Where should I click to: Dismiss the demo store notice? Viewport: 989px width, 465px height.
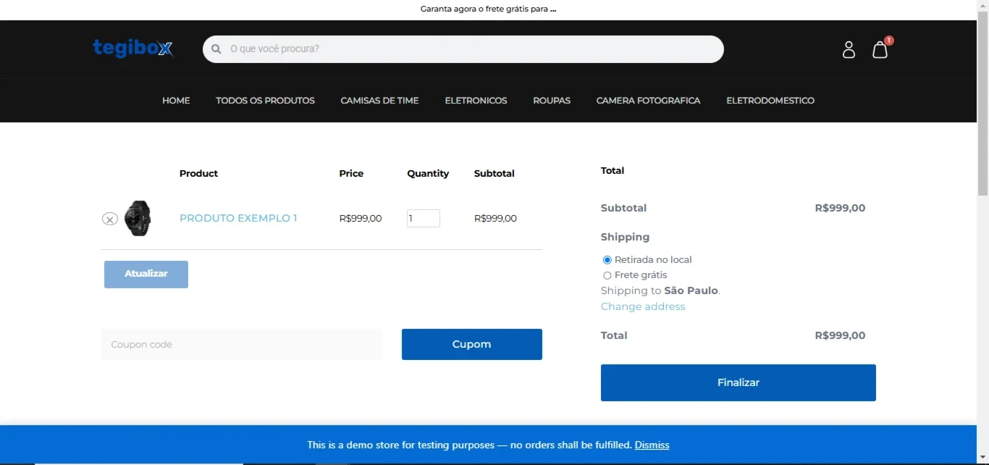point(652,445)
